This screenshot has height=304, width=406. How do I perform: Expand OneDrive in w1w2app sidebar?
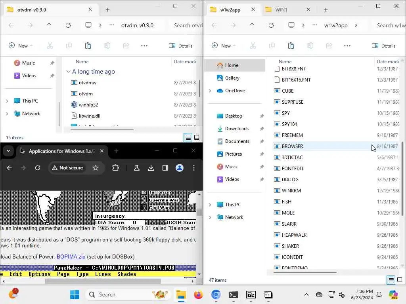click(210, 91)
